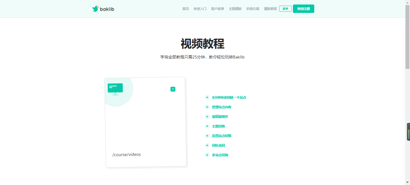Open video 3分钟快速创建一个站点
The image size is (410, 185).
pyautogui.click(x=229, y=97)
